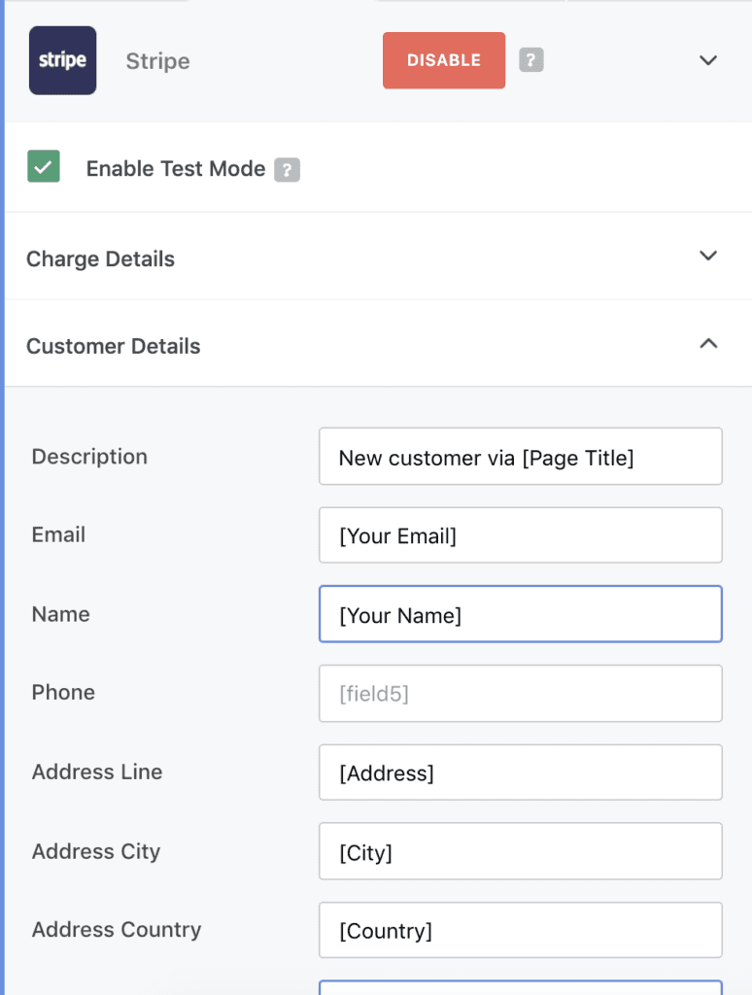Expand the Charge Details section chevron
Screen dimensions: 752x995
707,256
